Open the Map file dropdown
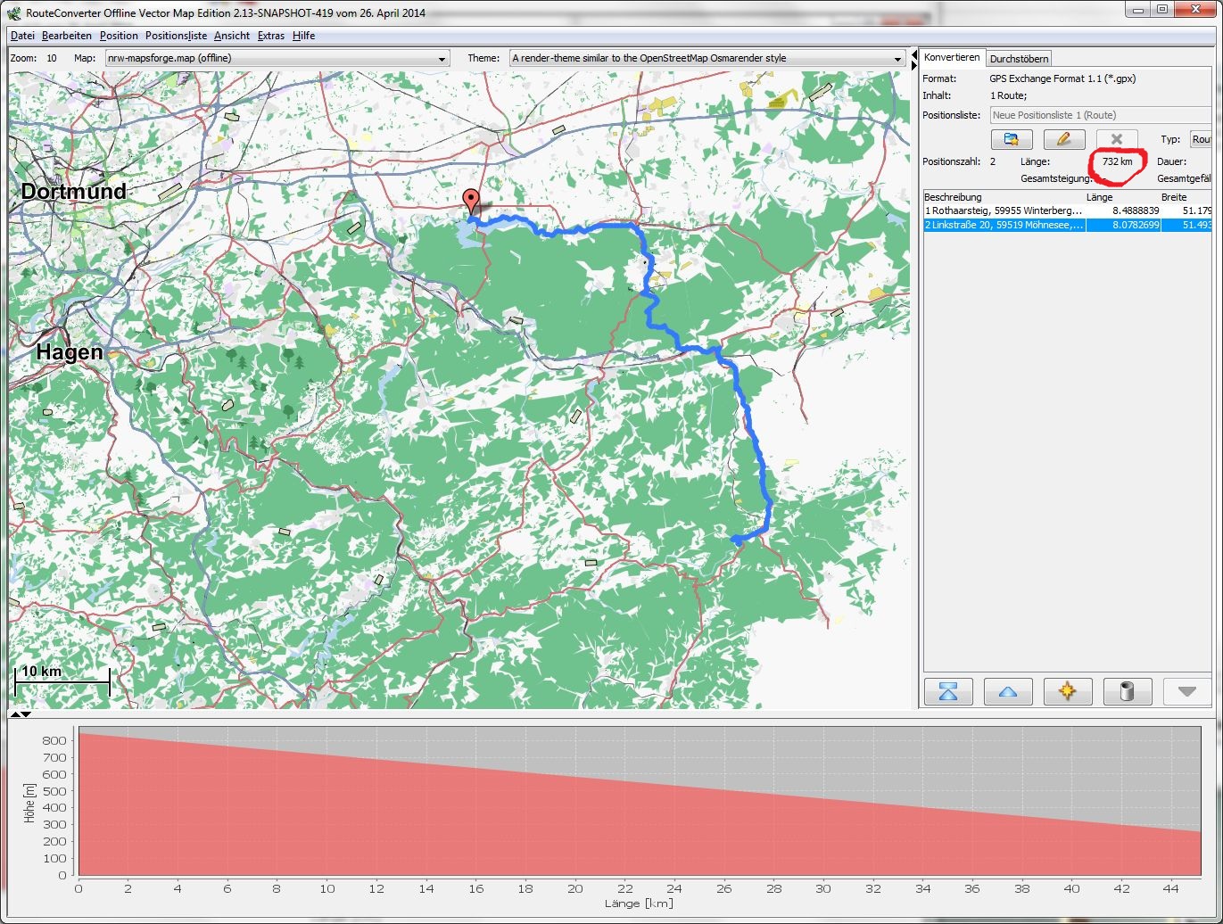 pos(442,59)
